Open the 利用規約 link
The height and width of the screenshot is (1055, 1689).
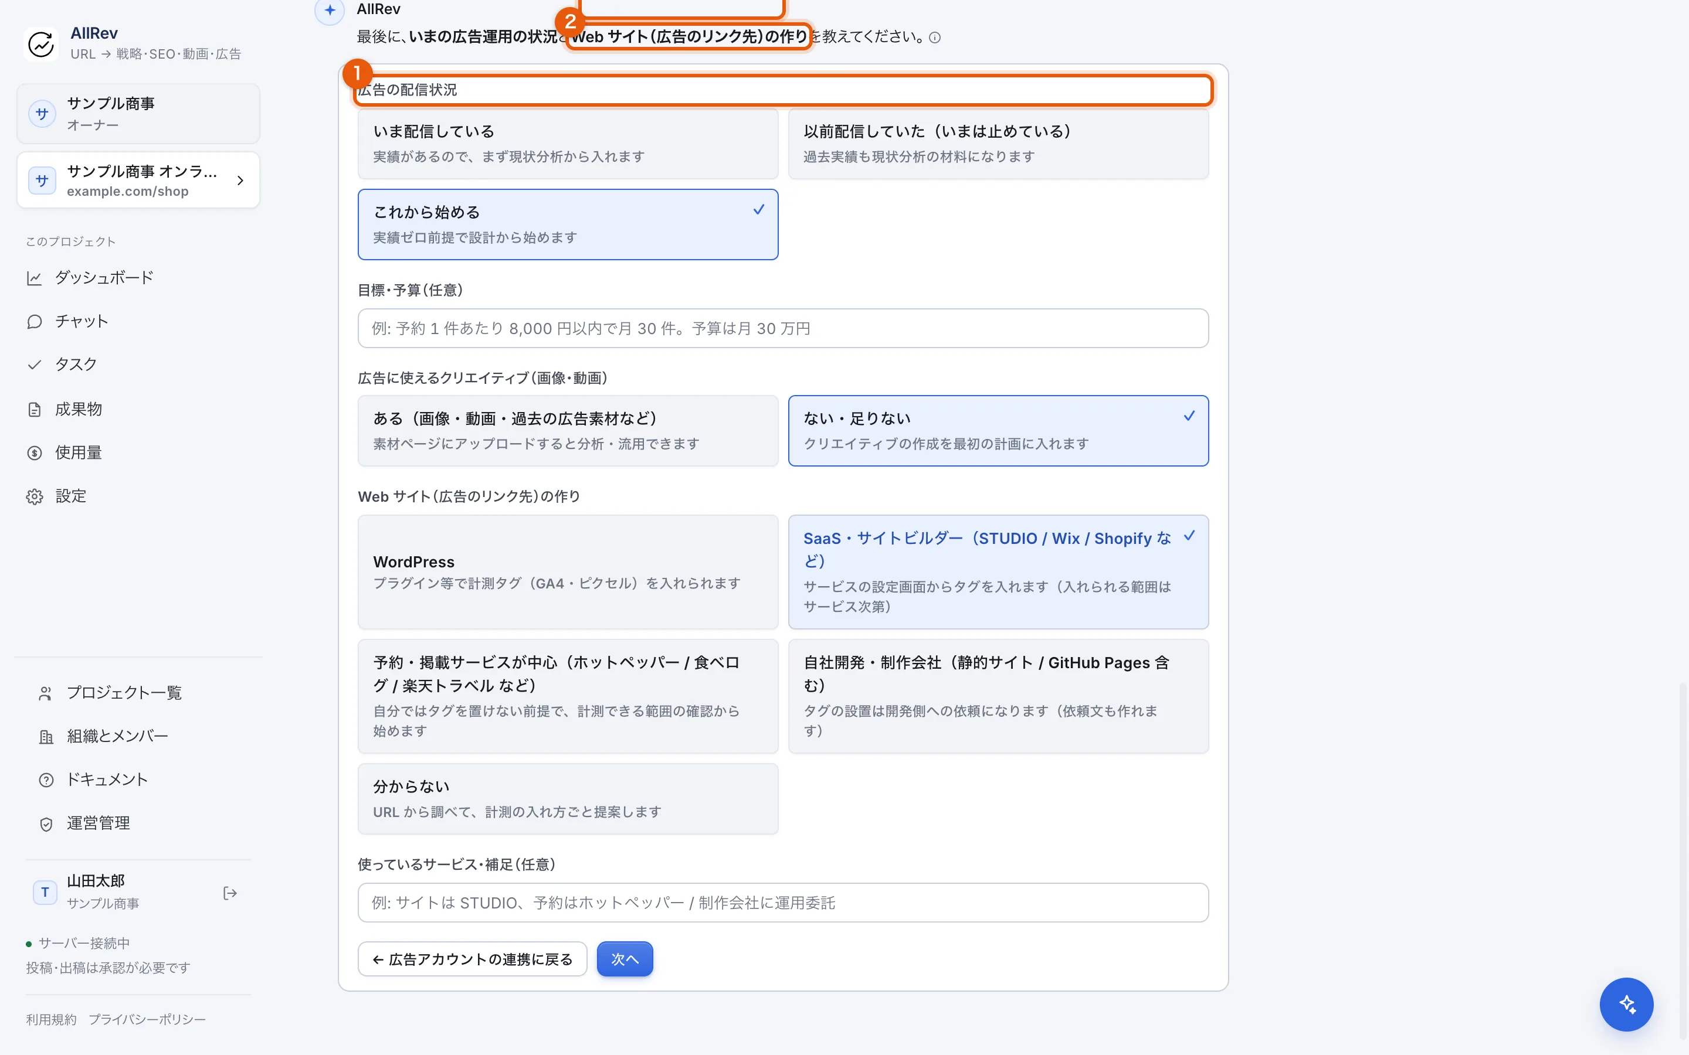[52, 1019]
